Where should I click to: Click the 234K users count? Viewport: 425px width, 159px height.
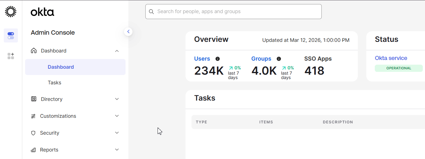point(209,71)
